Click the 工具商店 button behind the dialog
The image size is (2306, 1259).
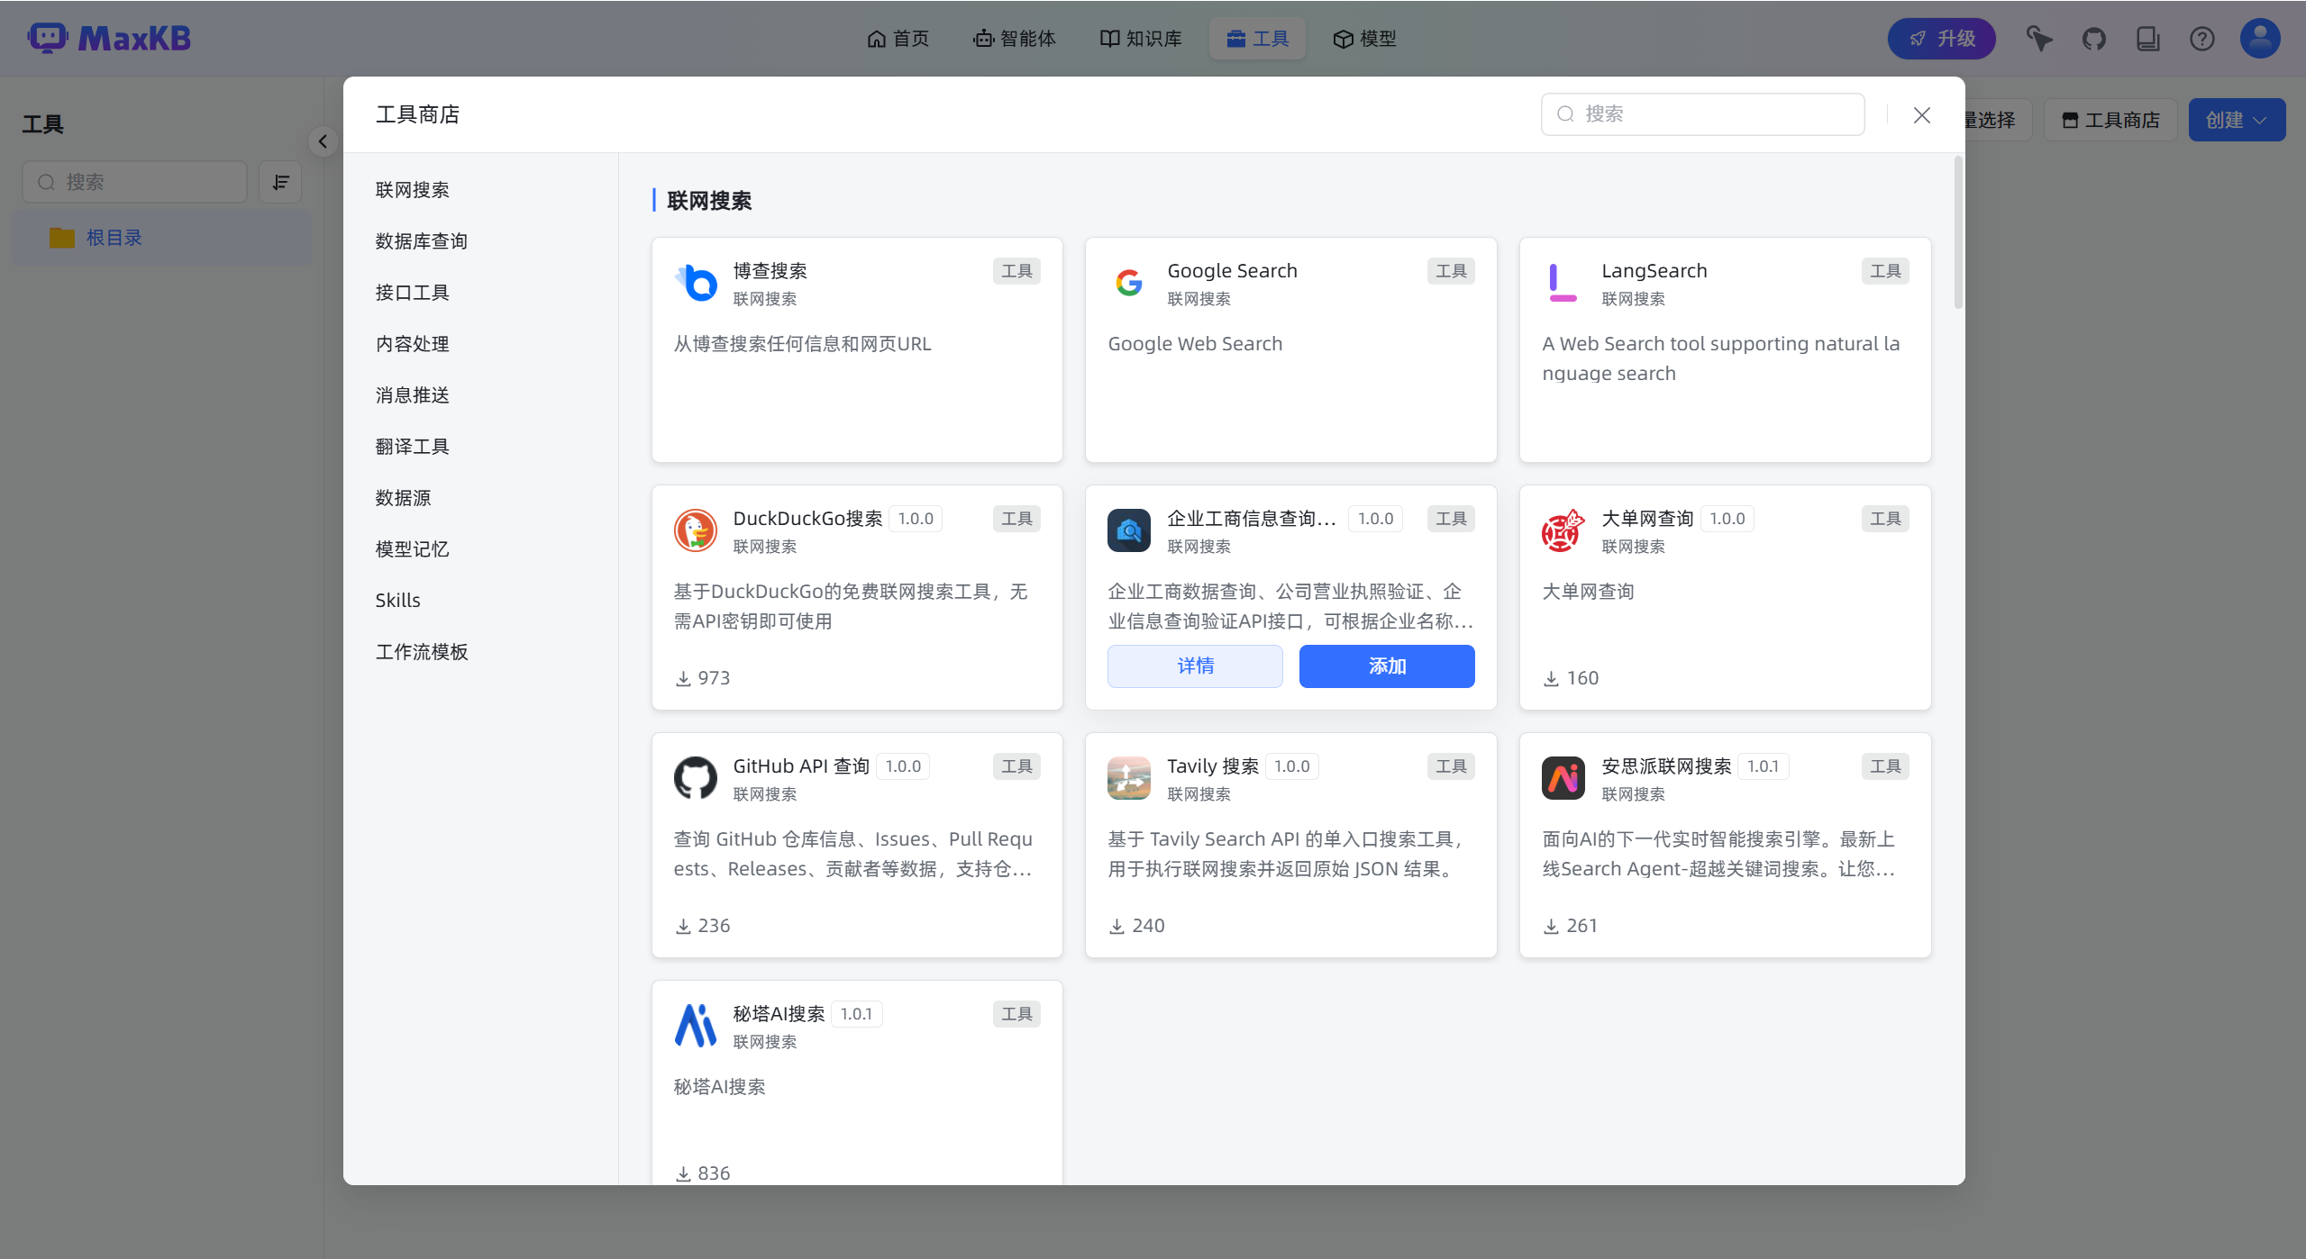pos(2110,120)
